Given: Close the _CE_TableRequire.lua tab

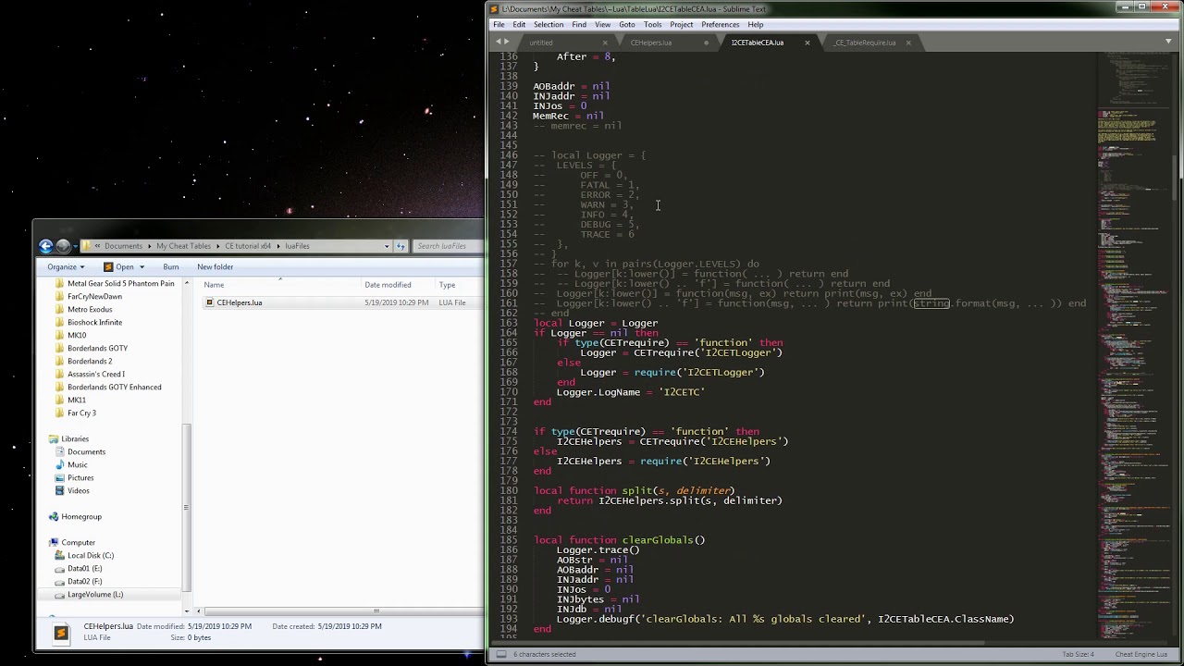Looking at the screenshot, I should point(907,43).
